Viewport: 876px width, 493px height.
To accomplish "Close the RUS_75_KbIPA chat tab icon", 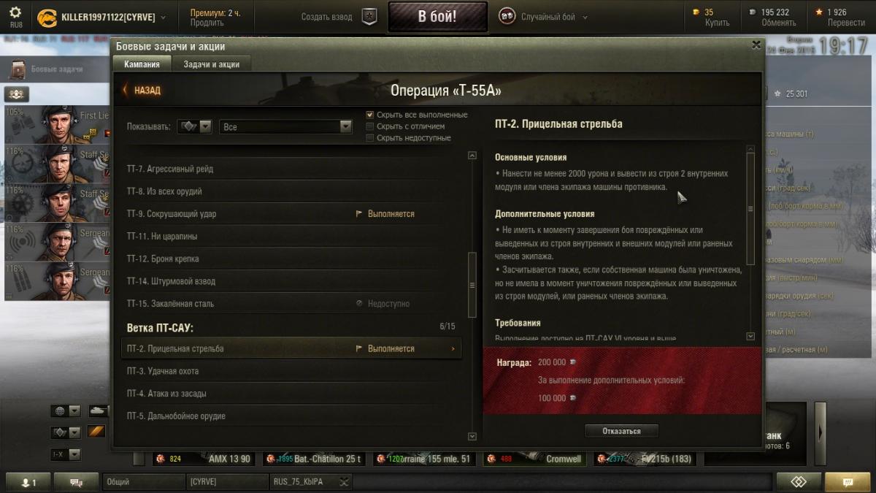I will [343, 482].
